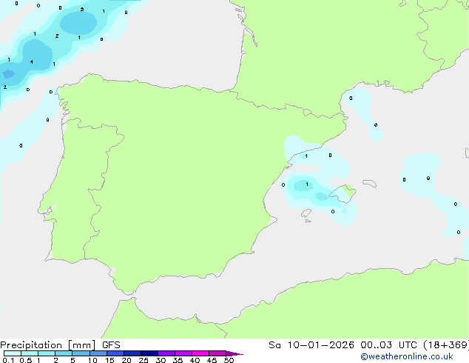Click the 30–35 mm purple legend swatch
Image resolution: width=469 pixels, height=363 pixels.
pyautogui.click(x=166, y=353)
